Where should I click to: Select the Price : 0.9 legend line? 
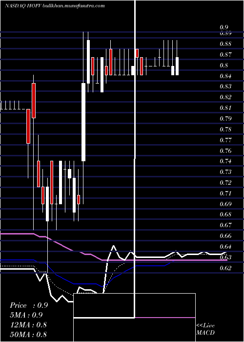point(29,305)
